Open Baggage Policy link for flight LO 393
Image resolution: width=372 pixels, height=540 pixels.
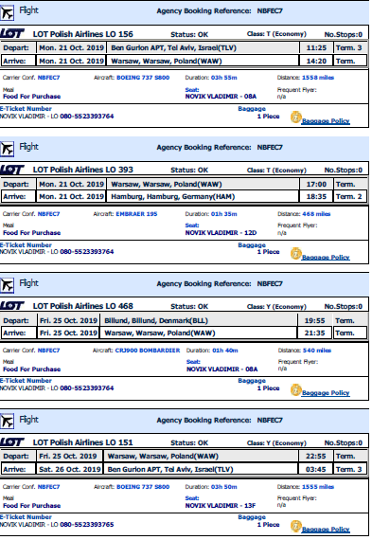(x=326, y=258)
